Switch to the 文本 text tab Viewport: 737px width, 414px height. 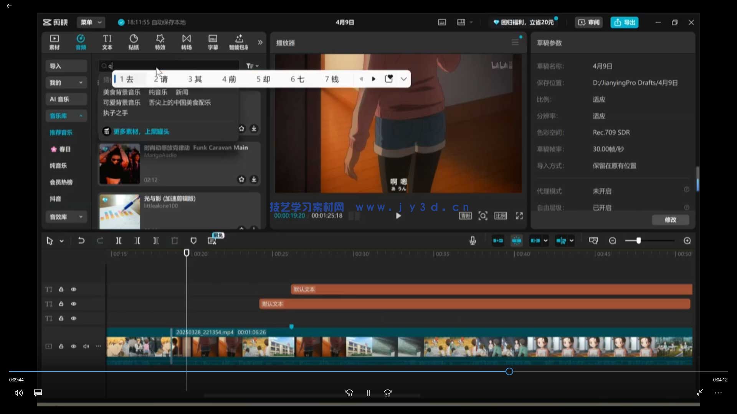(107, 42)
